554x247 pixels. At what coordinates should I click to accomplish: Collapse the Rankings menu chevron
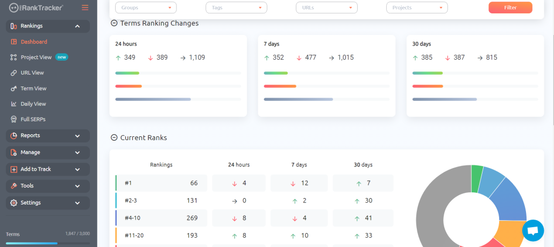pyautogui.click(x=77, y=26)
